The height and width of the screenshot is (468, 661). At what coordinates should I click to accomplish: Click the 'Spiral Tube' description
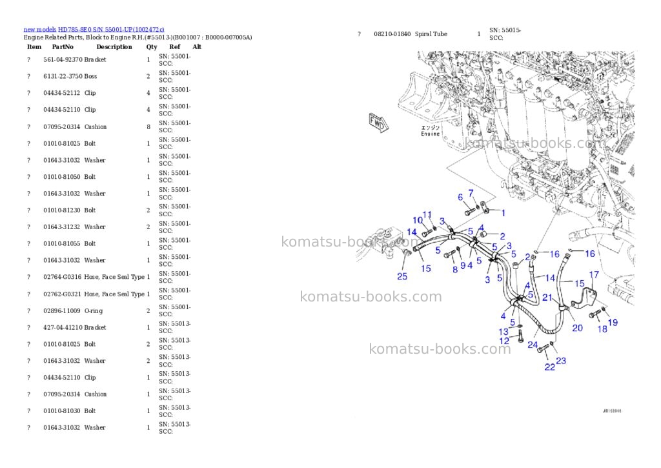tap(431, 34)
